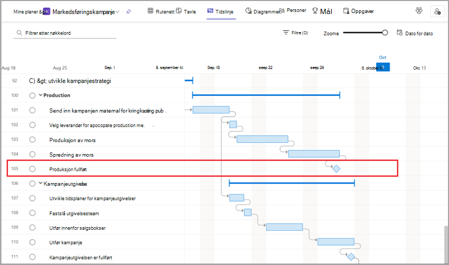449x265 pixels.
Task: Click the Diagrammer chart icon
Action: (248, 11)
